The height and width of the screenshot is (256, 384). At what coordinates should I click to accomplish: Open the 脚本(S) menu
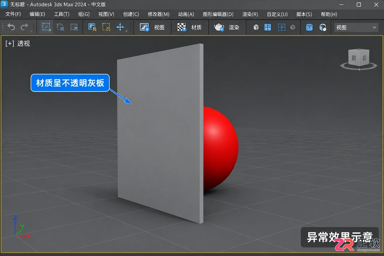[x=304, y=14]
